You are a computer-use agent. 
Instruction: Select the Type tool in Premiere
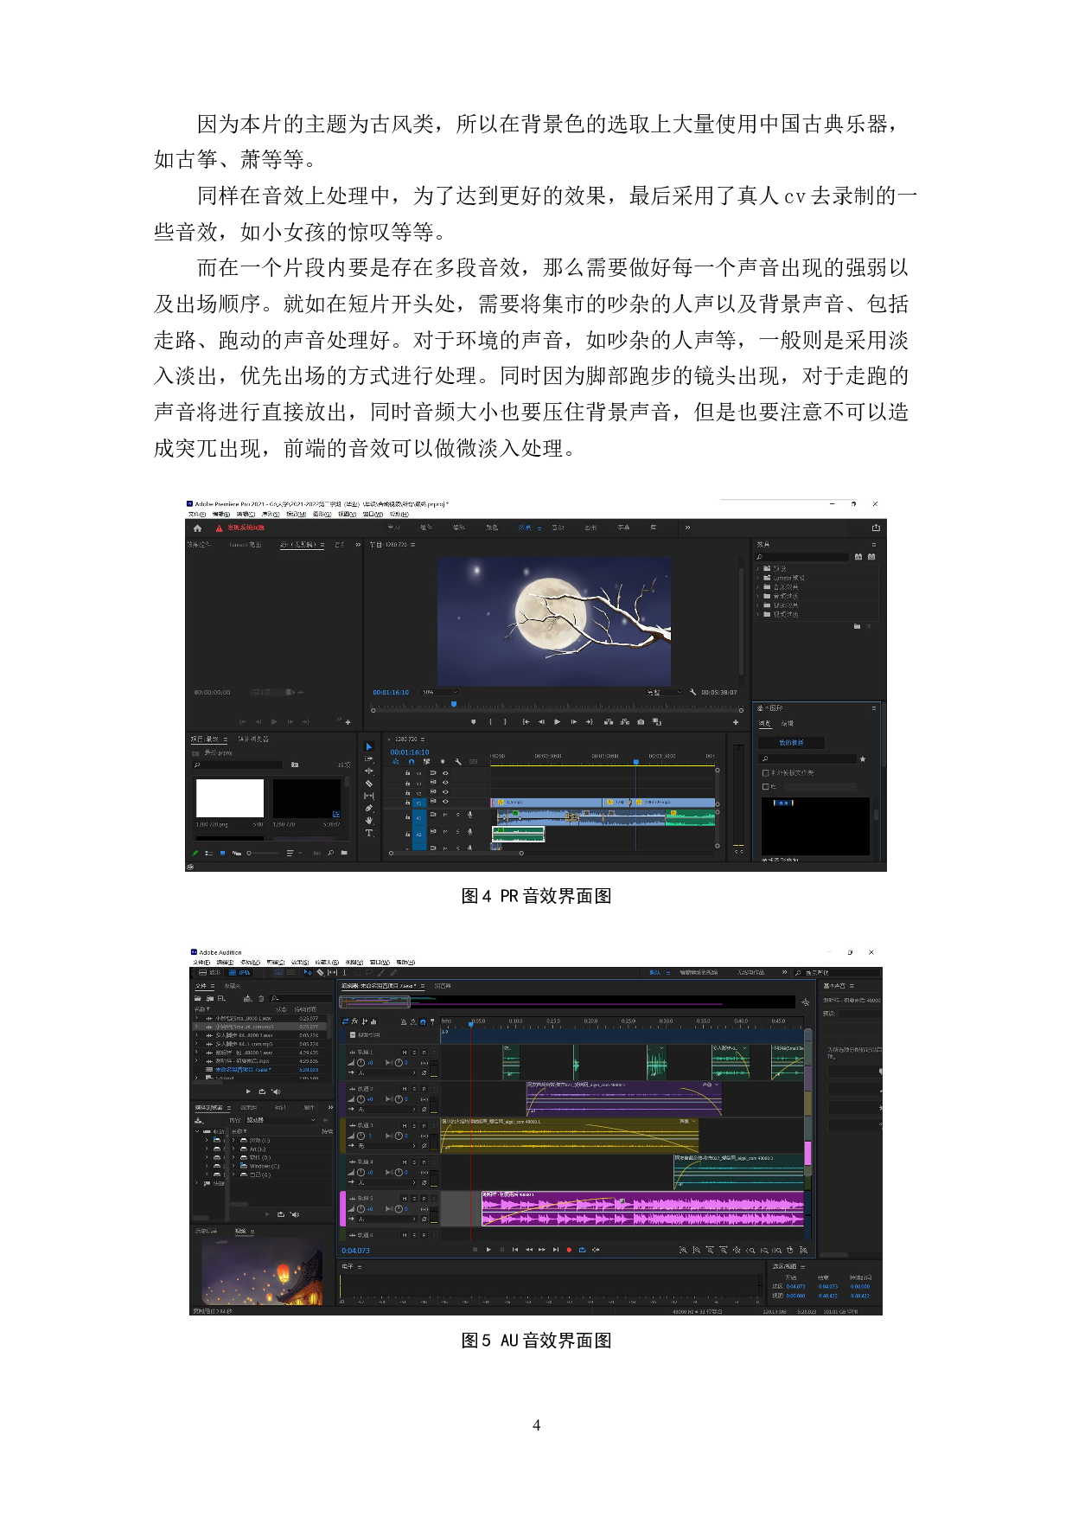tap(369, 833)
